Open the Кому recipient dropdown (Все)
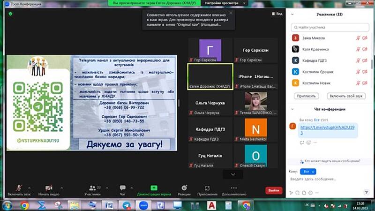Viewport: 375px width, 211px height. coord(309,172)
